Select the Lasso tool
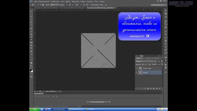Viewport: 197px width, 111px height. (31, 17)
